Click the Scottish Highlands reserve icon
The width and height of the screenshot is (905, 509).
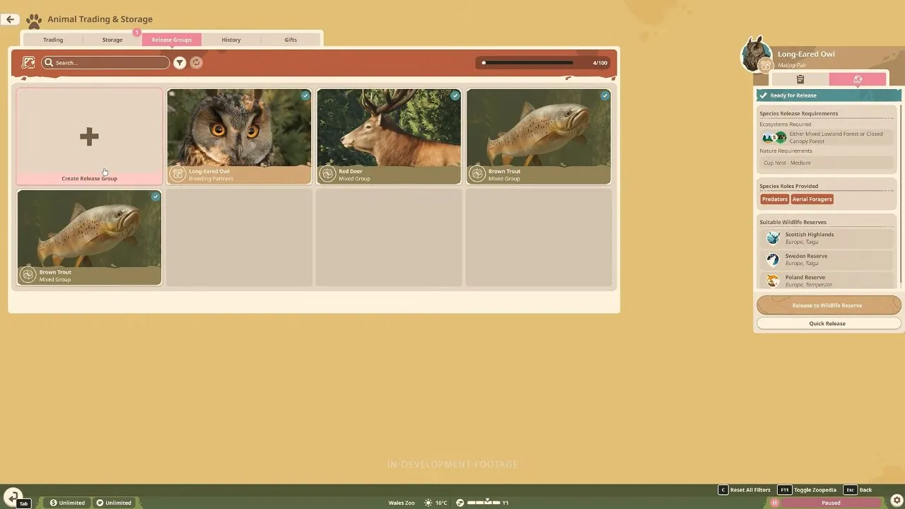coord(773,238)
